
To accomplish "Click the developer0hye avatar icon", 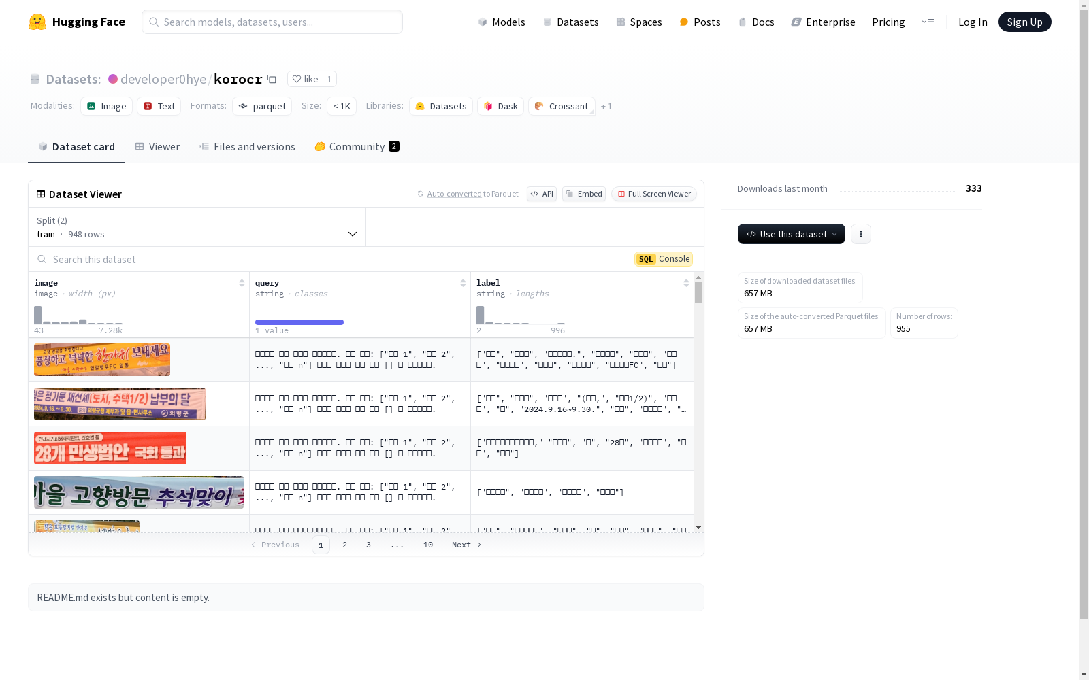I will (113, 79).
